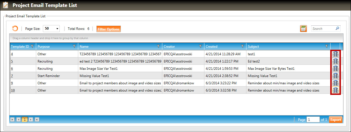This screenshot has height=132, width=351.
Task: Open the Purpose column filter
Action: point(74,46)
